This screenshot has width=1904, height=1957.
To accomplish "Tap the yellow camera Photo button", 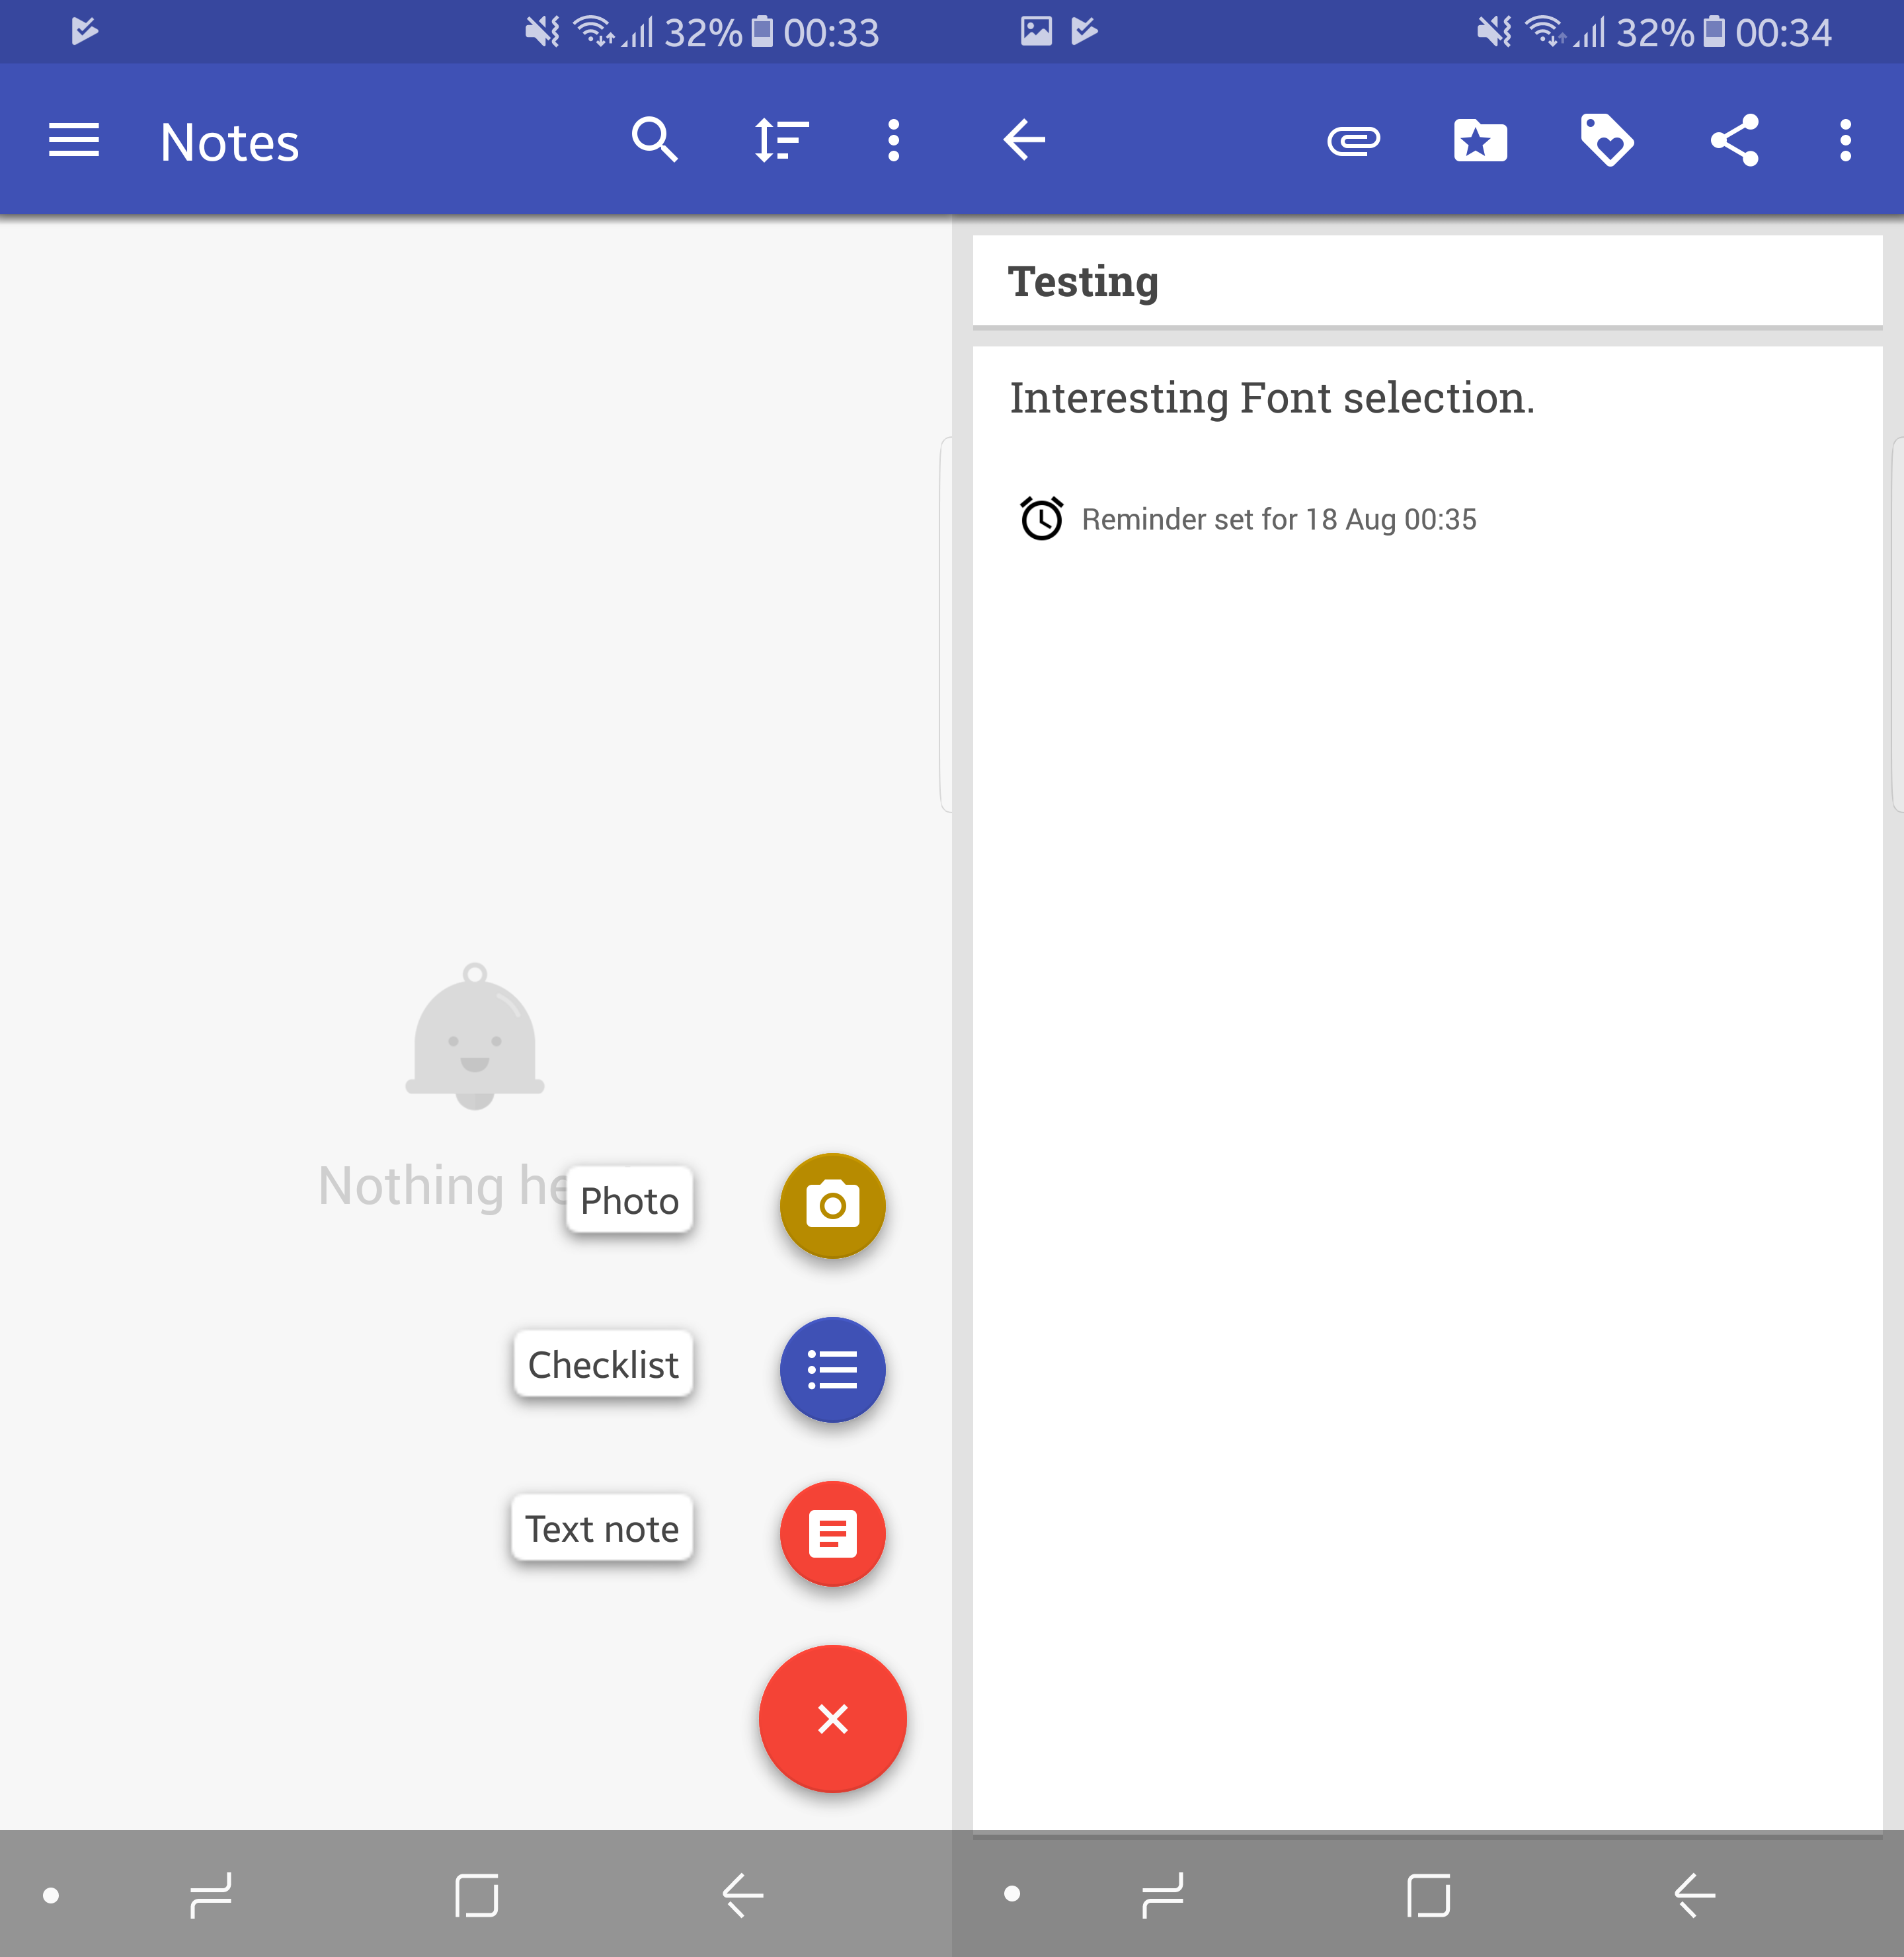I will coord(832,1205).
